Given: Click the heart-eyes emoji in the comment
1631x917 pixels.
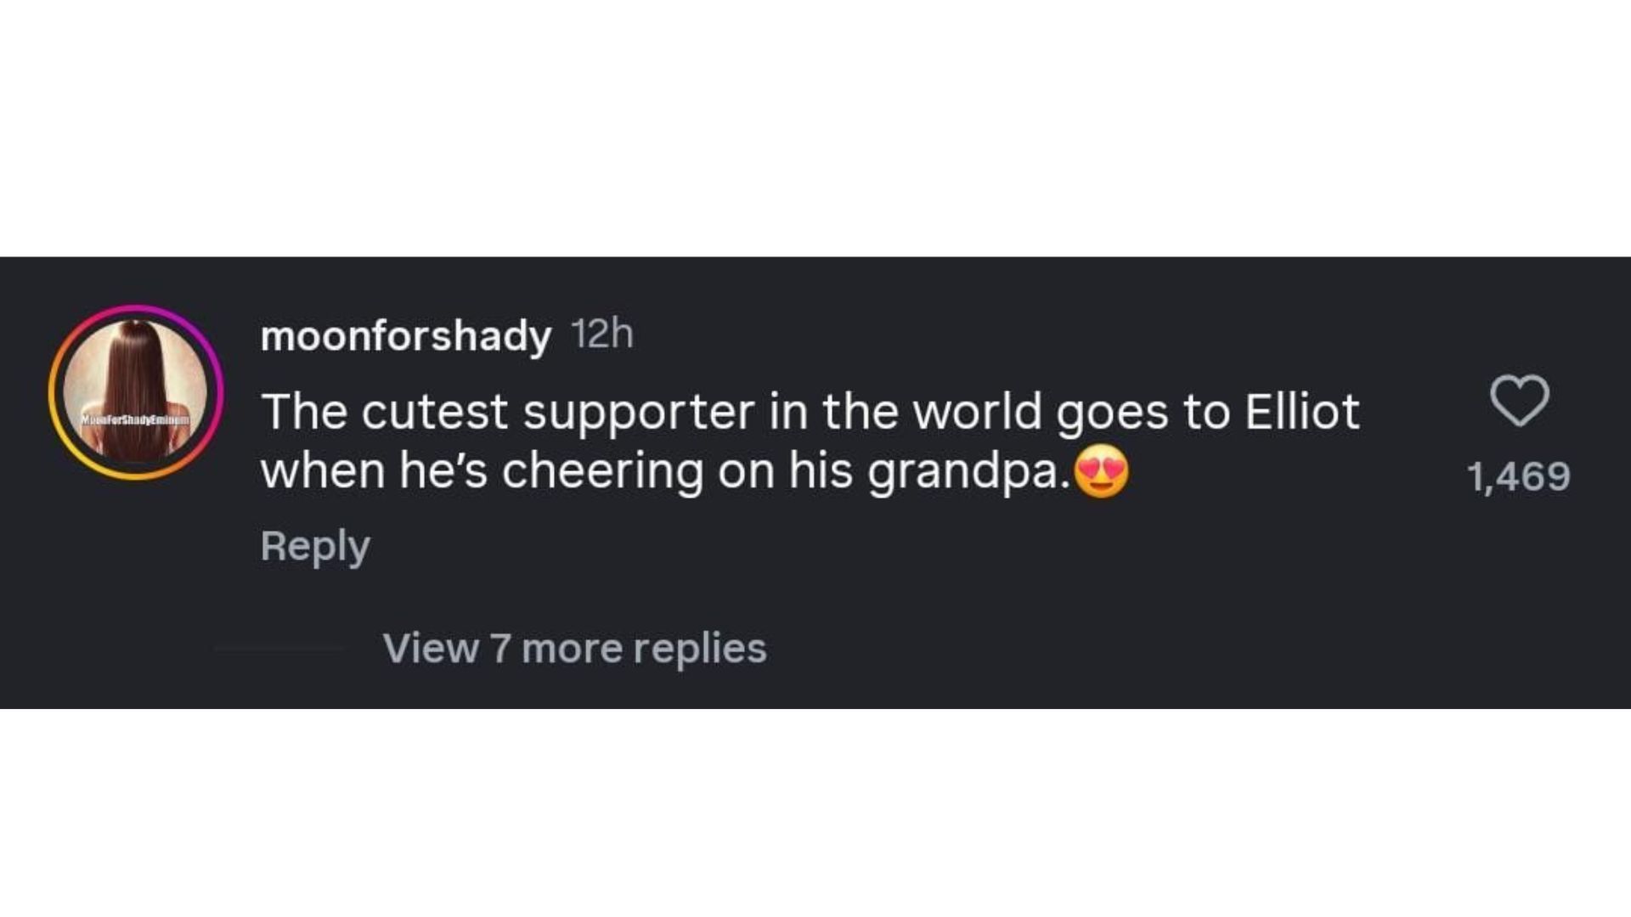Looking at the screenshot, I should click(x=1102, y=470).
